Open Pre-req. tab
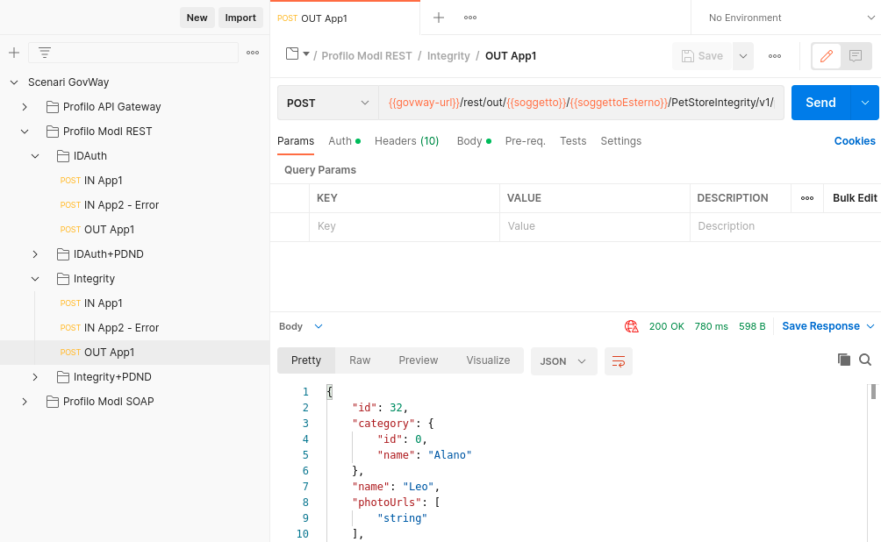 click(x=526, y=141)
